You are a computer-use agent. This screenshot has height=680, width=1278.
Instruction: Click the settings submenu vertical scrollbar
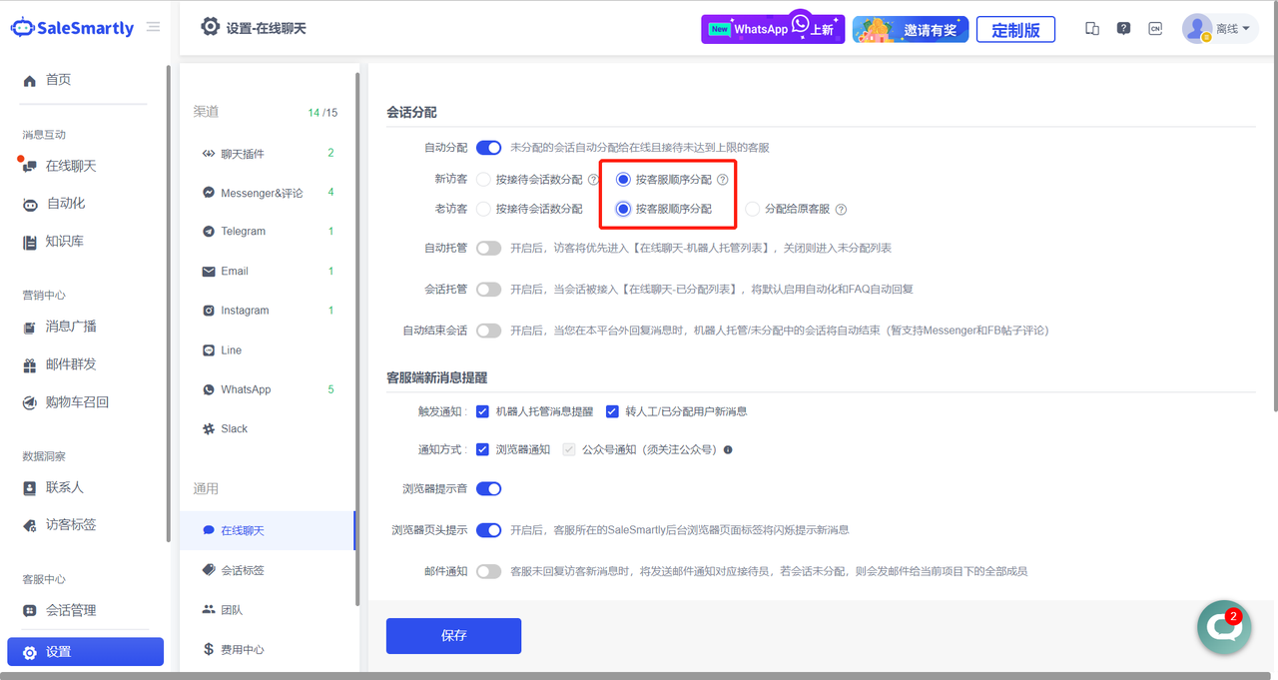coord(356,340)
